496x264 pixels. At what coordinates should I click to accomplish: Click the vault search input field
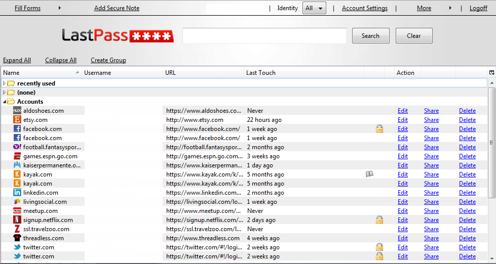click(x=265, y=36)
